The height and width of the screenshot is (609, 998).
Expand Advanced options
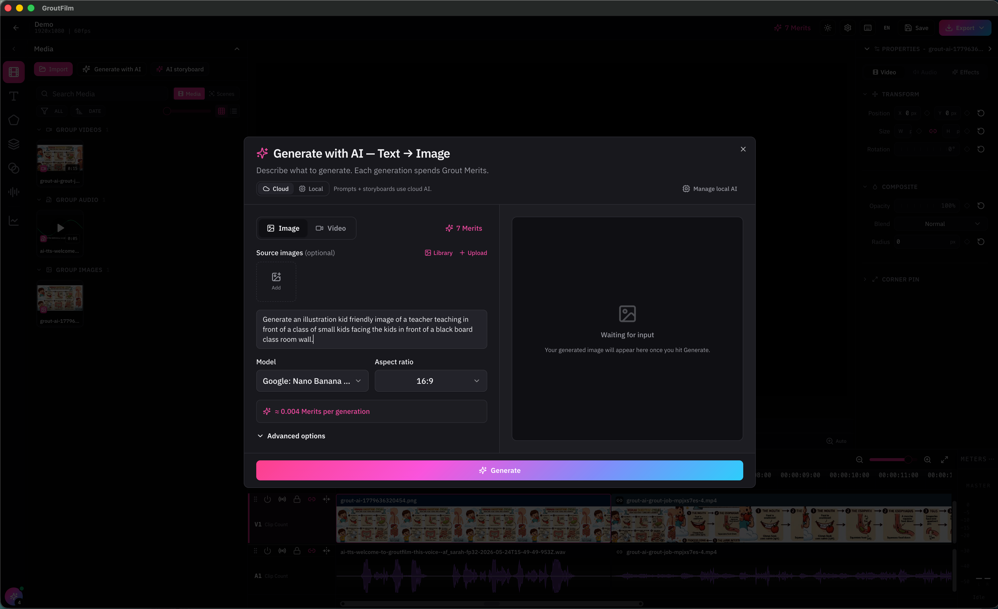click(291, 436)
